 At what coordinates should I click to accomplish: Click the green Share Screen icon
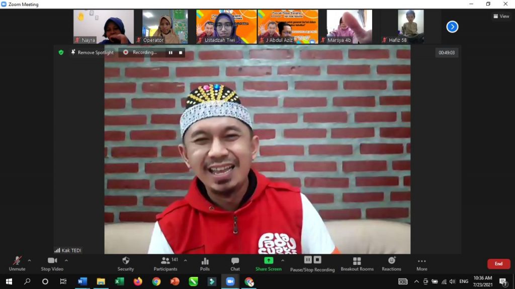click(269, 260)
